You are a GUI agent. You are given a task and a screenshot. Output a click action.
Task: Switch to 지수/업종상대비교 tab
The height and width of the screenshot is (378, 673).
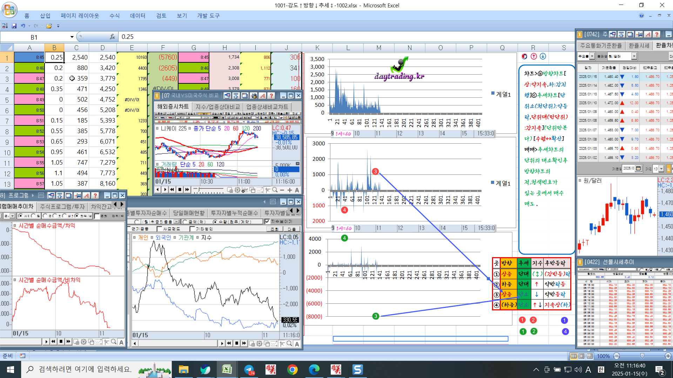tap(218, 107)
